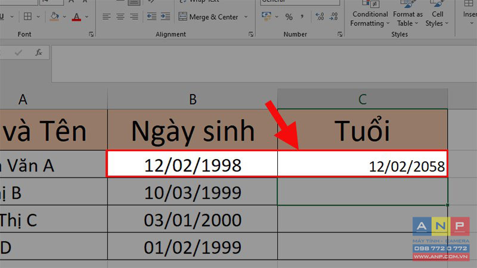Center text horizontally
This screenshot has height=268, width=477.
click(x=120, y=17)
